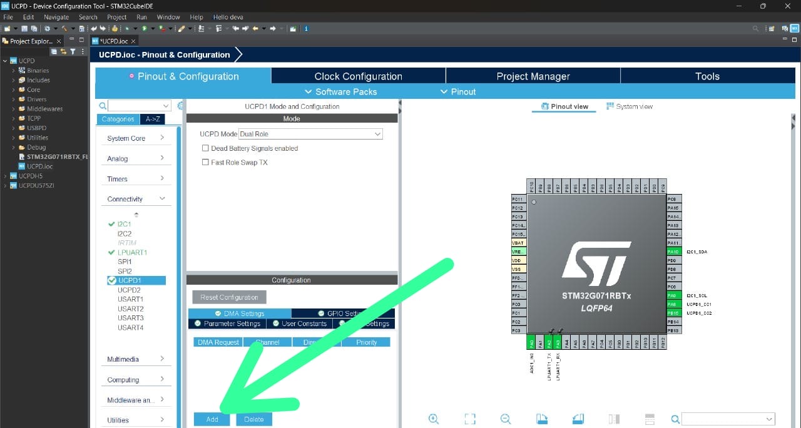Viewport: 801px width, 428px height.
Task: Zoom in on the pinout view
Action: point(434,419)
